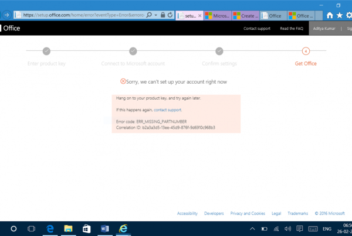
Task: Click the ENG language indicator
Action: [327, 229]
